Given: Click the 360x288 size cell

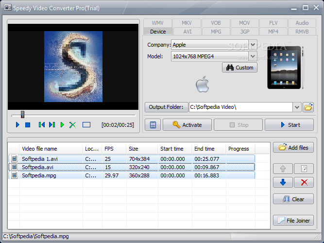Looking at the screenshot, I should pos(139,175).
